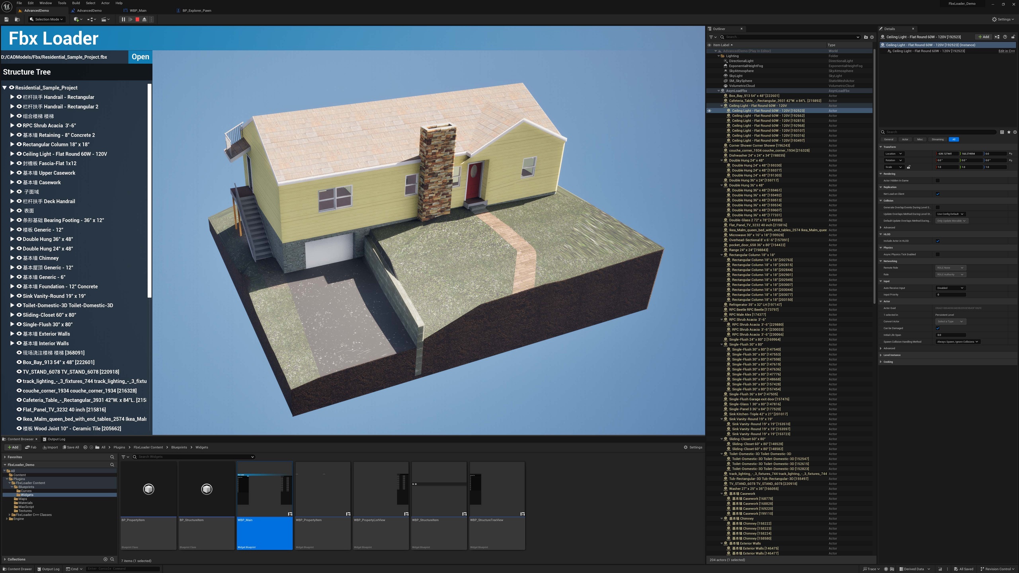Open the Auto Receive Input dropdown
1019x573 pixels.
(x=950, y=288)
